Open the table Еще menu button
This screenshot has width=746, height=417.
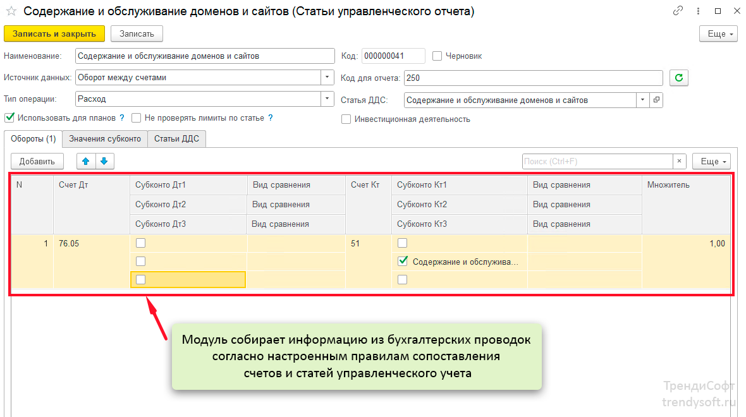click(711, 161)
